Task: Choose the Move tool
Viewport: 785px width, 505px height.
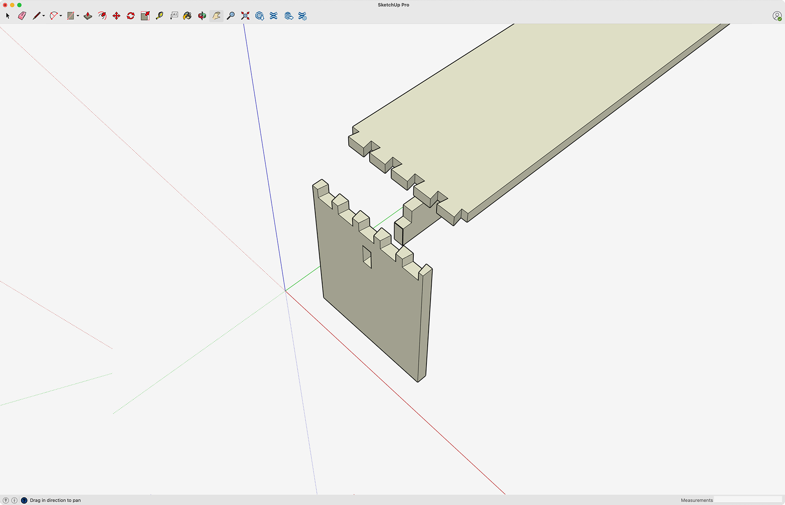Action: click(x=117, y=16)
